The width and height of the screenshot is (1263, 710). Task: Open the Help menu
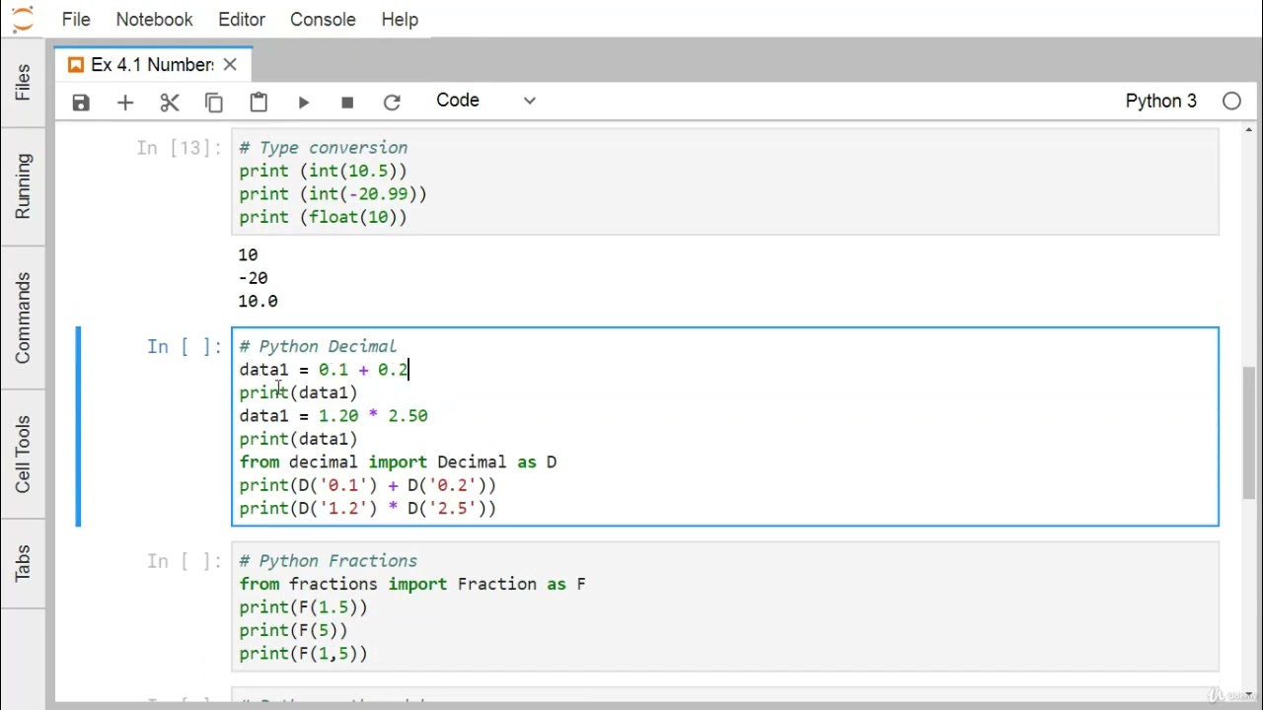[x=400, y=20]
